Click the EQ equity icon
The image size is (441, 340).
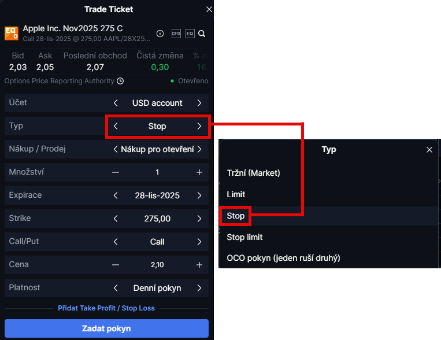pyautogui.click(x=190, y=34)
